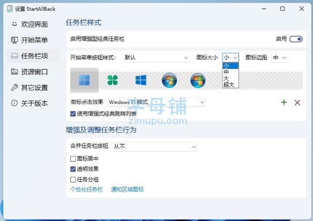The height and width of the screenshot is (221, 313).
Task: Click the red X remove icon
Action: [297, 103]
